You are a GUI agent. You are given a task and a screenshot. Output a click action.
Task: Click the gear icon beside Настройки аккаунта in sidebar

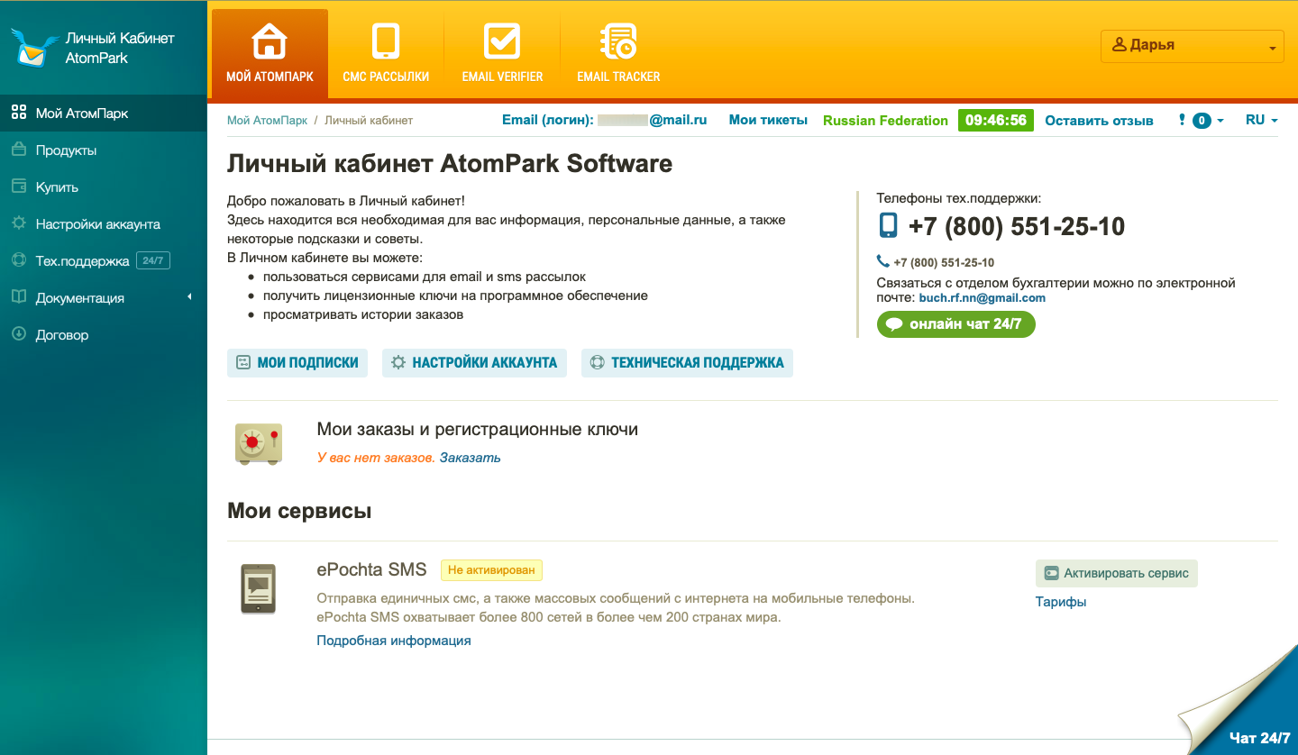point(18,223)
